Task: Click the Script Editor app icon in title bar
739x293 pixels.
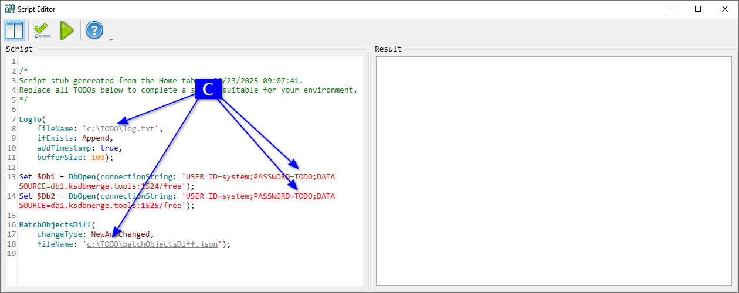Action: [x=9, y=9]
